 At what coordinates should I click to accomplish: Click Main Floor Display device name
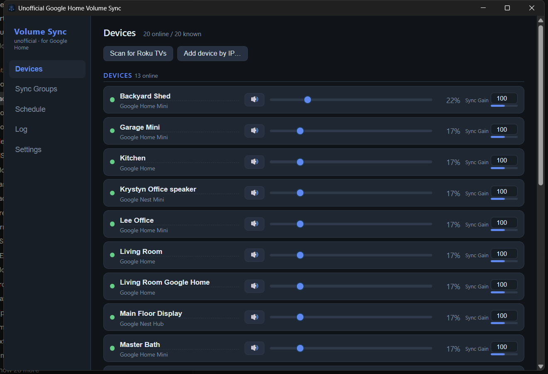(151, 313)
